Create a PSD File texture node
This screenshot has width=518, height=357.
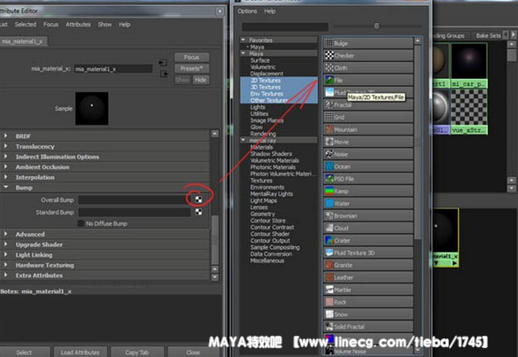pyautogui.click(x=368, y=179)
